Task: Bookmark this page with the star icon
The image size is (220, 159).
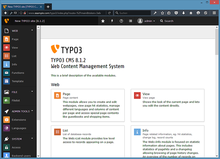Action: pos(162,13)
